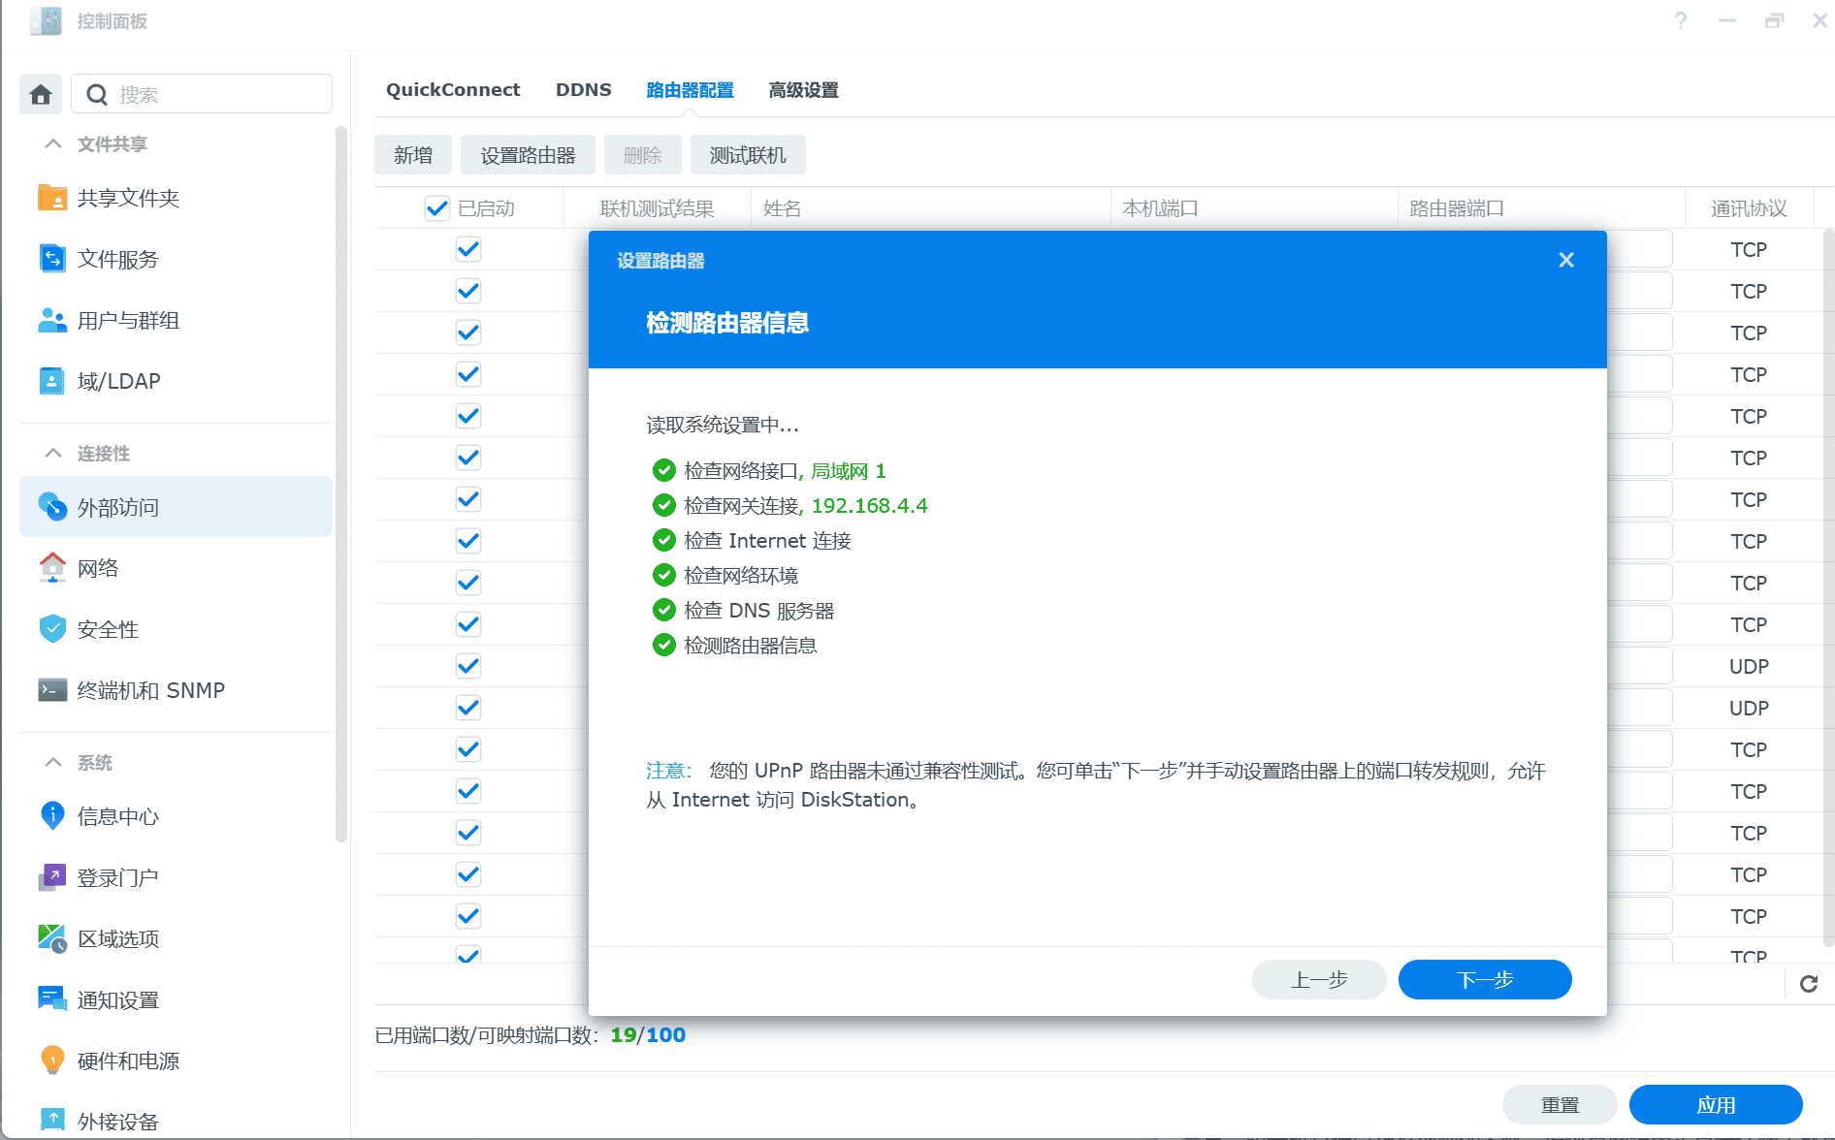Click the refresh icon below the table
Viewport: 1835px width, 1140px height.
(x=1809, y=984)
